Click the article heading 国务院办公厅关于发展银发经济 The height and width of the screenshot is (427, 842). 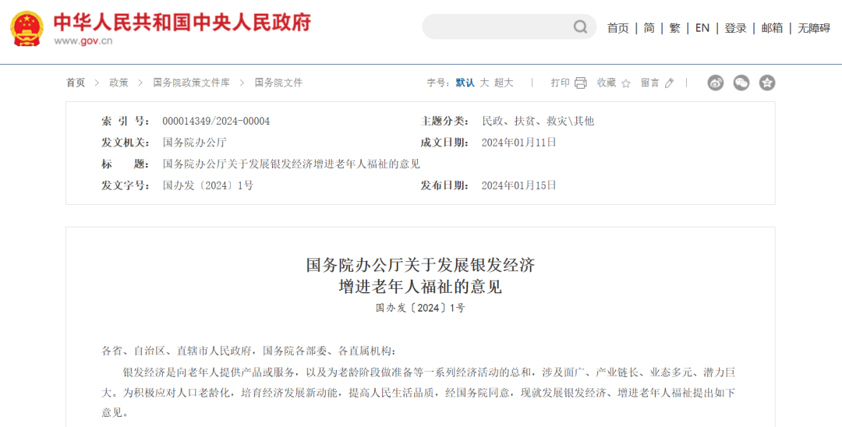tap(420, 265)
